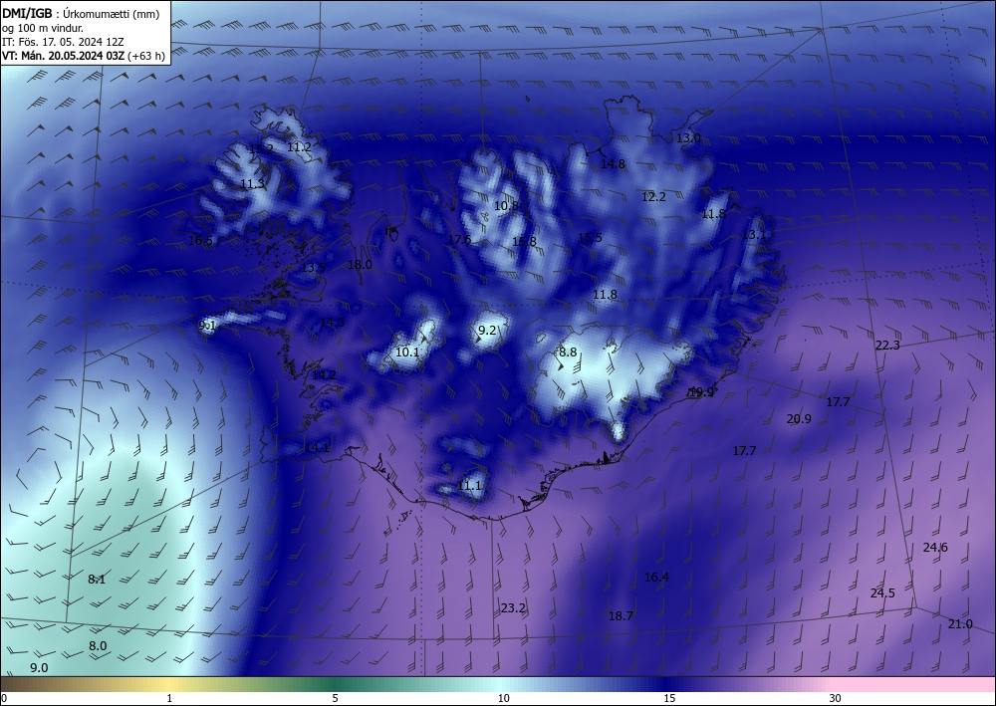Click the map value '13.5'

[x=313, y=267]
